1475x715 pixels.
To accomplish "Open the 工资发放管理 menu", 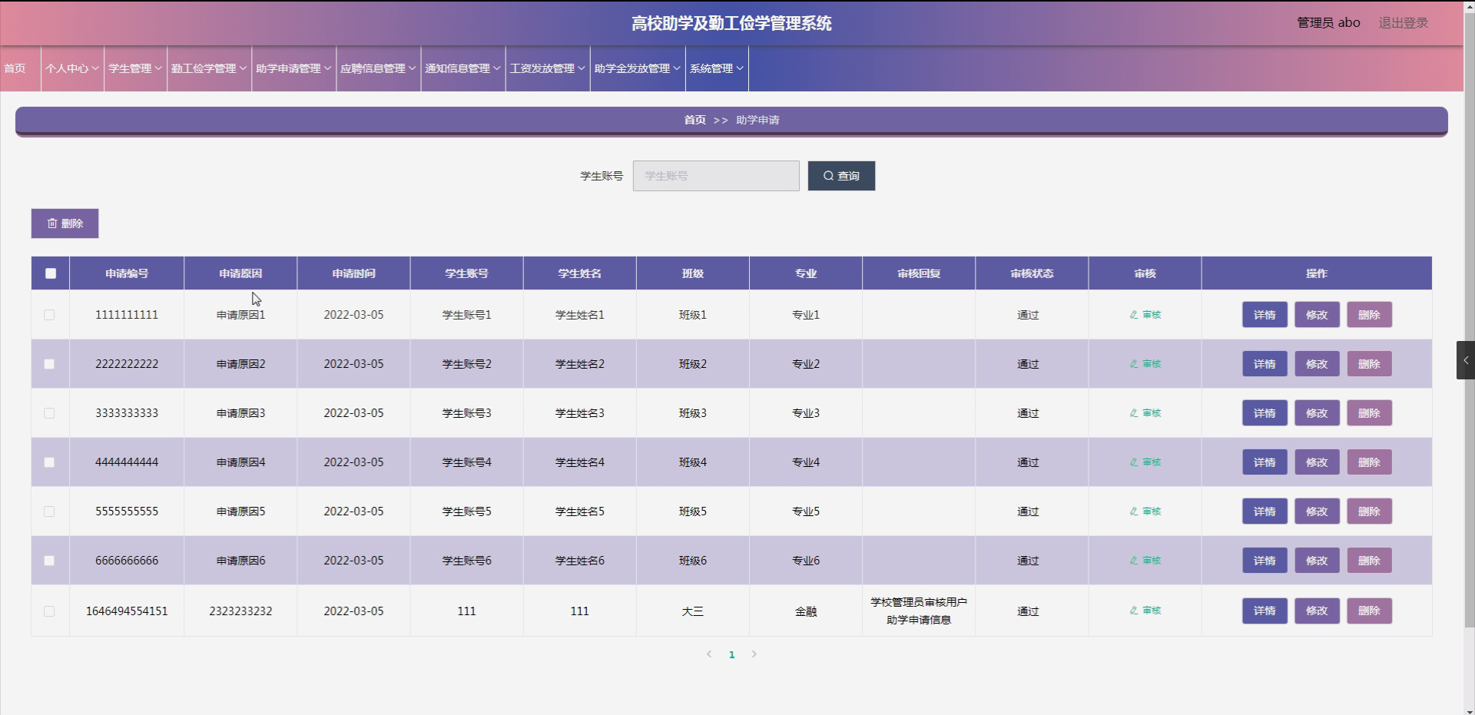I will click(547, 68).
